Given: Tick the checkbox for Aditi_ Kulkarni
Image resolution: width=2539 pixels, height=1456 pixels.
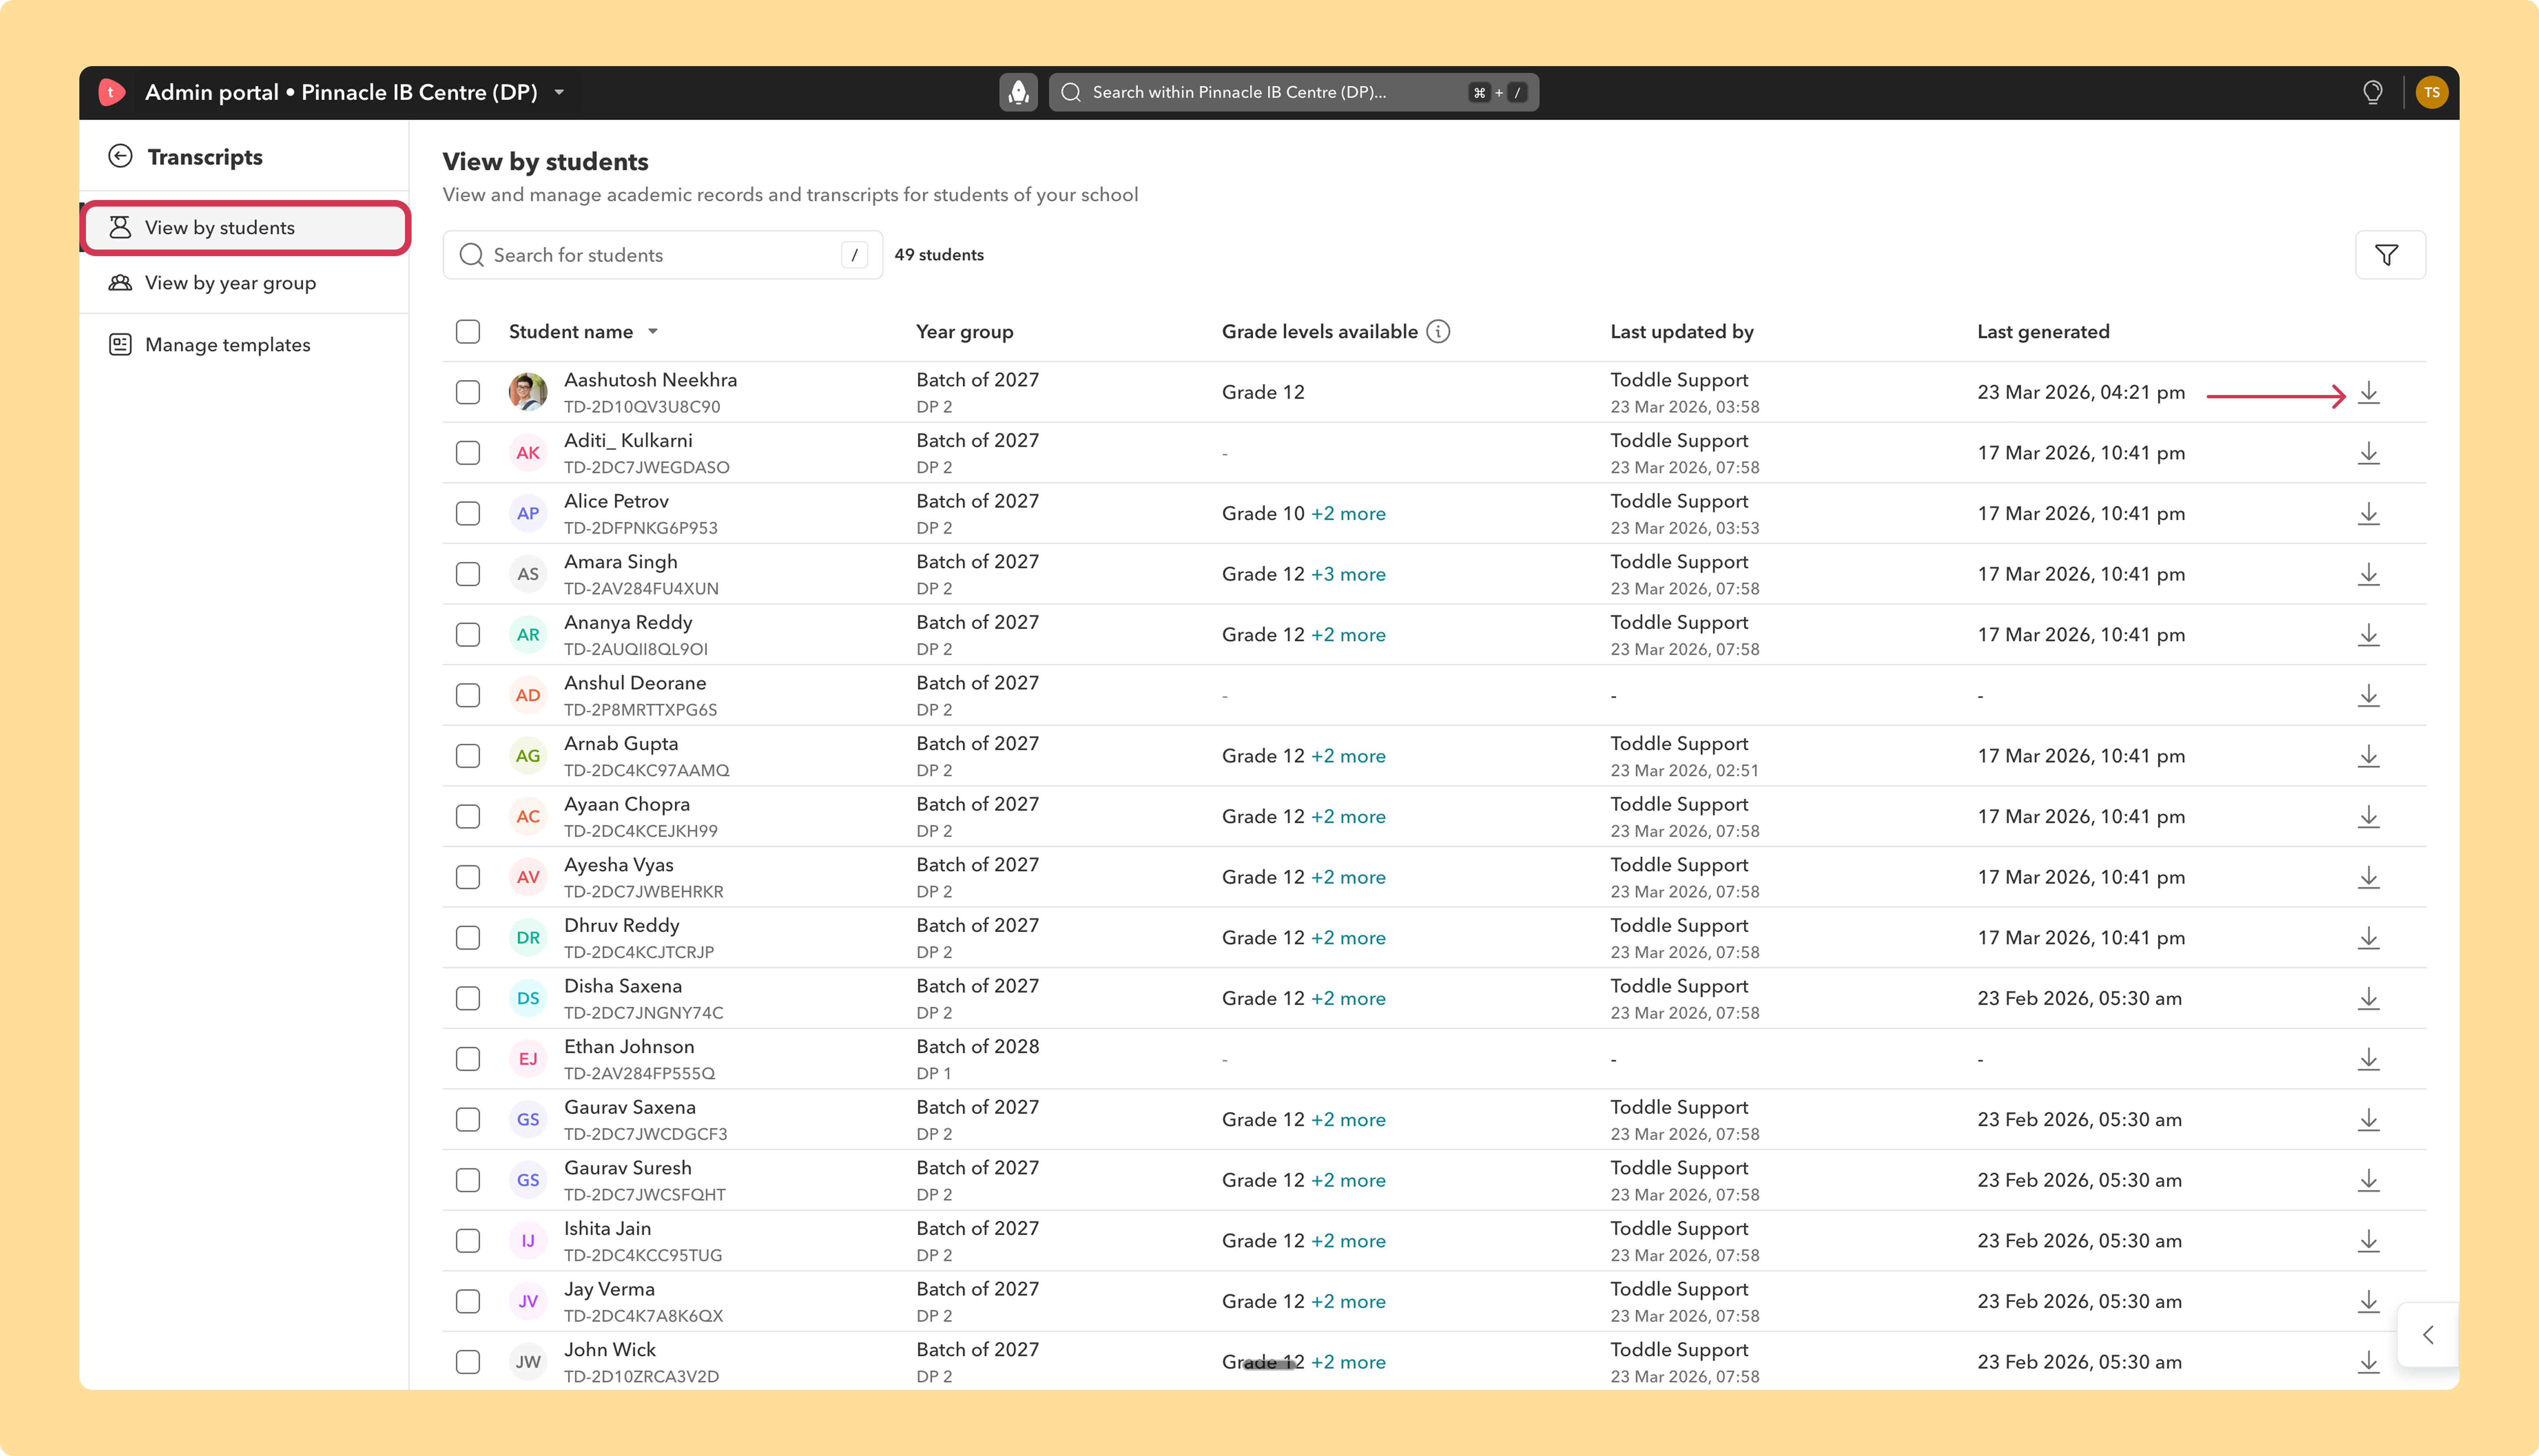Looking at the screenshot, I should pos(467,453).
